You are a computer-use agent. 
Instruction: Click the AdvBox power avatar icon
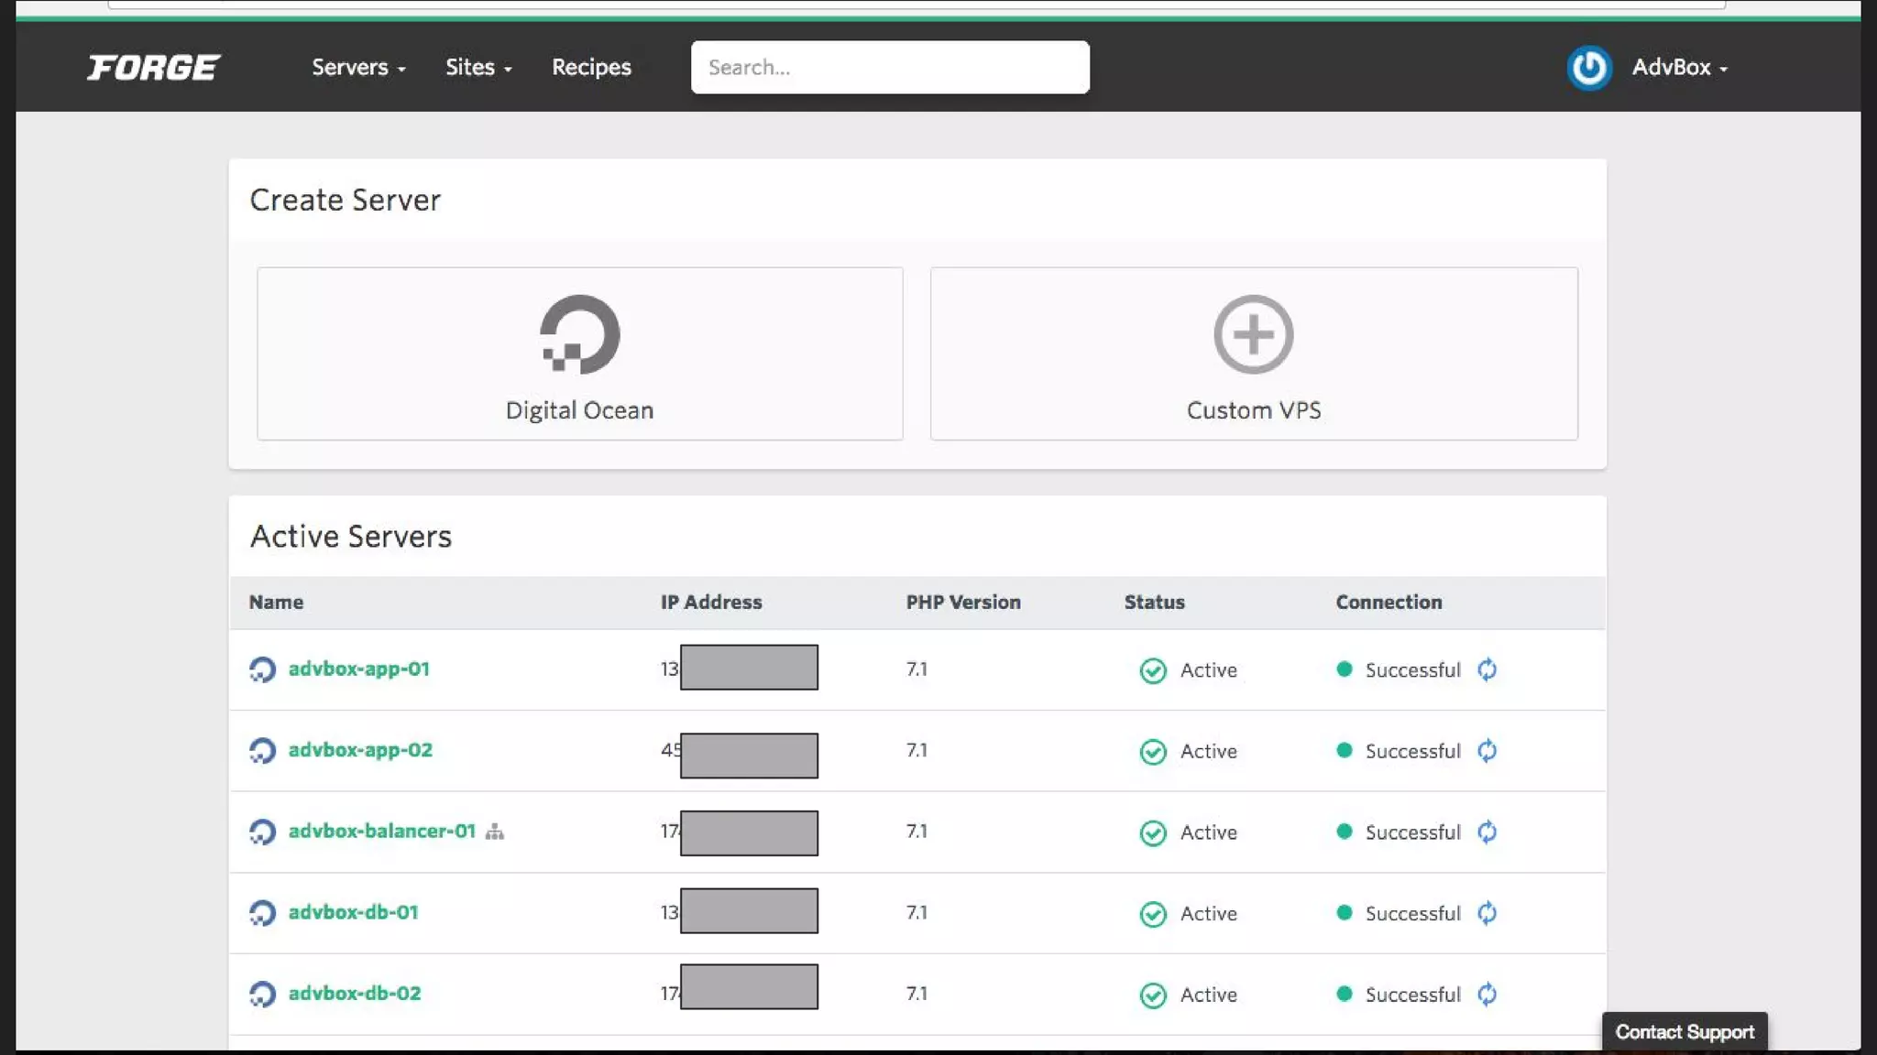coord(1588,68)
